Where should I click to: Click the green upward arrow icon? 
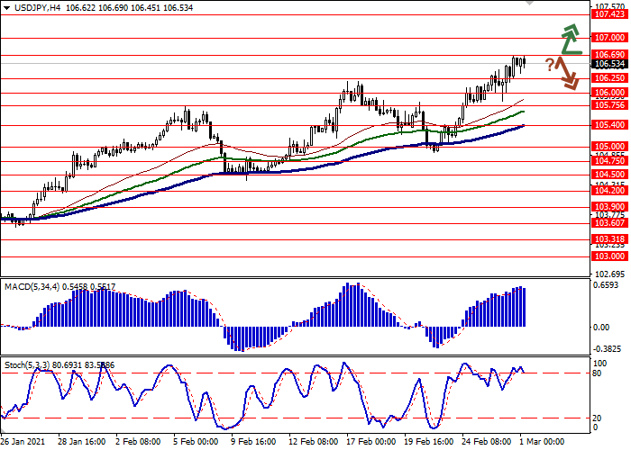(x=572, y=40)
